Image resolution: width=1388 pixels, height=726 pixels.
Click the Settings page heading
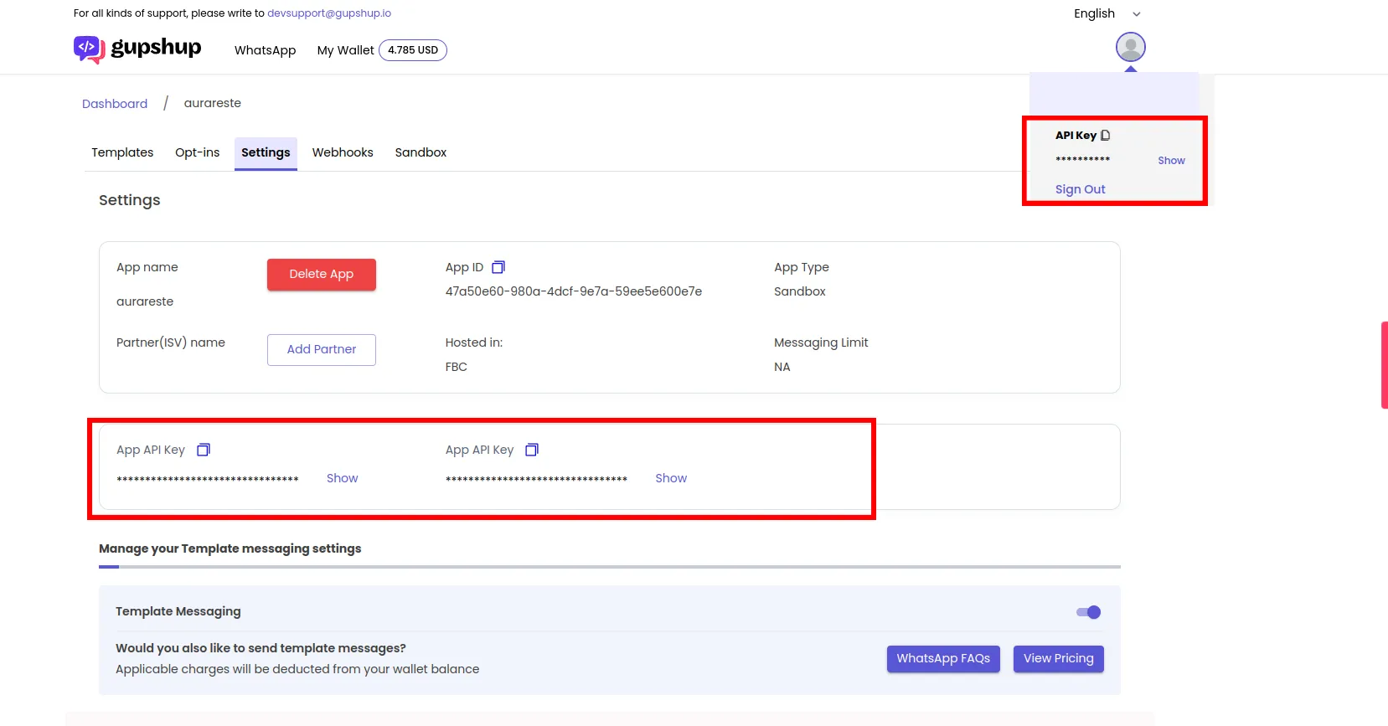coord(130,200)
